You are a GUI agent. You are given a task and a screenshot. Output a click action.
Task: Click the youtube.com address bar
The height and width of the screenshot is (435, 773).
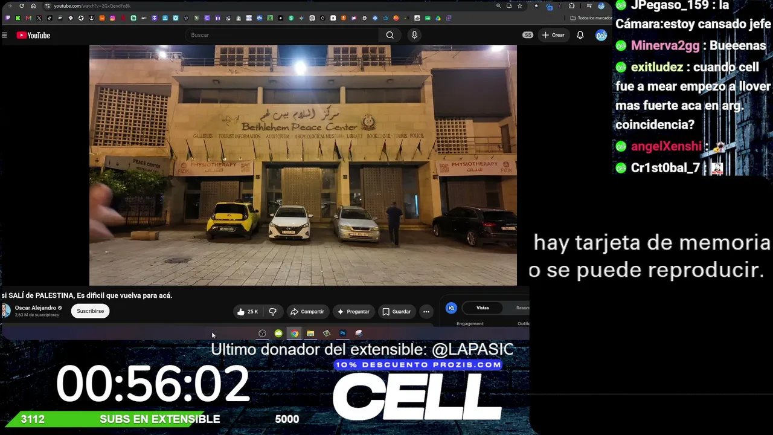(x=272, y=6)
